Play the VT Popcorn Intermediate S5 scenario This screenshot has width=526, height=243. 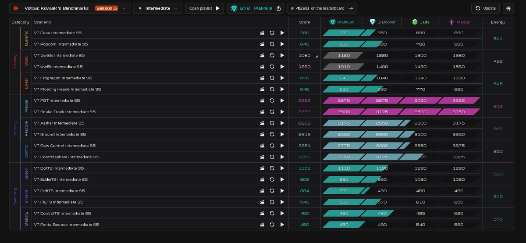click(282, 44)
